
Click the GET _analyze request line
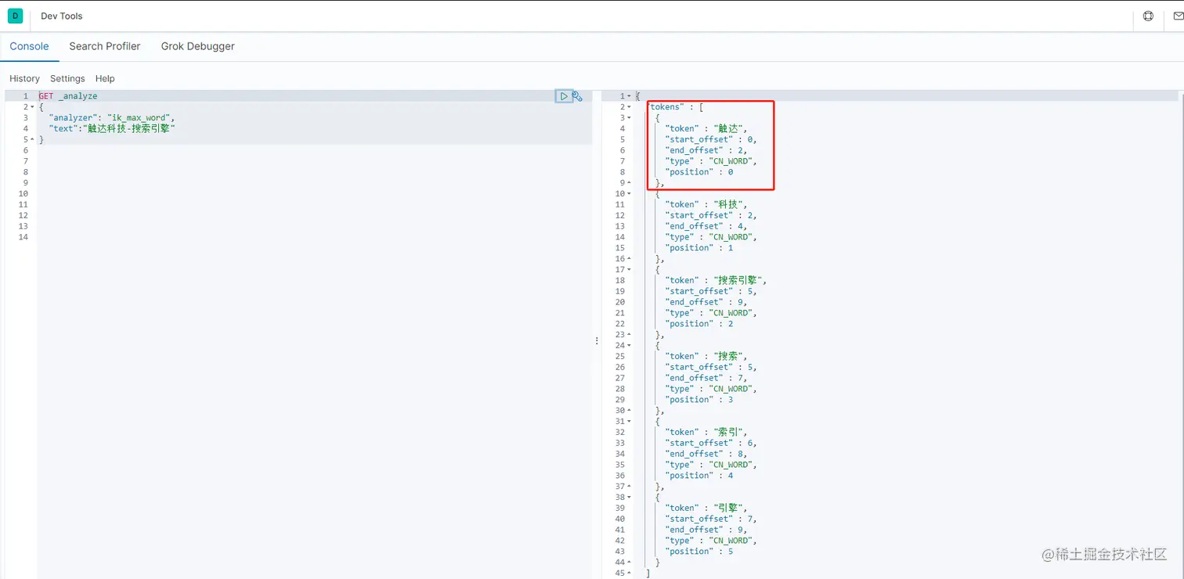click(68, 96)
